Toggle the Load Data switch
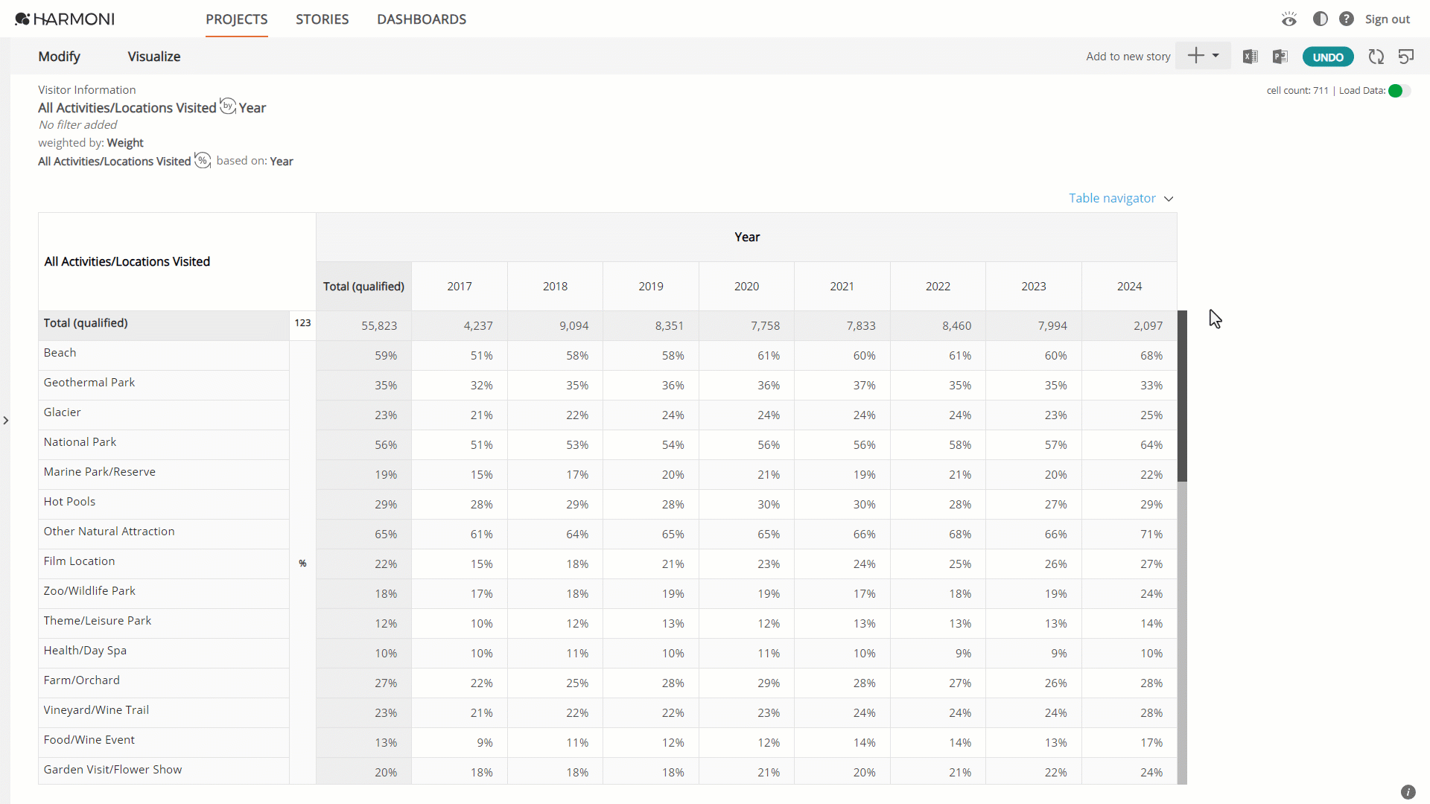 [x=1399, y=91]
